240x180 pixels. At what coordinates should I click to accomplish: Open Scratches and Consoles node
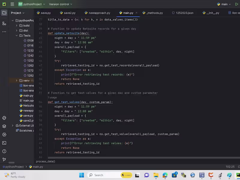(x=25, y=130)
